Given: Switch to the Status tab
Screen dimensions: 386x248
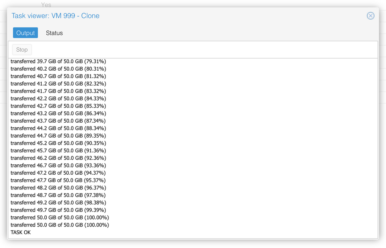Looking at the screenshot, I should point(54,33).
